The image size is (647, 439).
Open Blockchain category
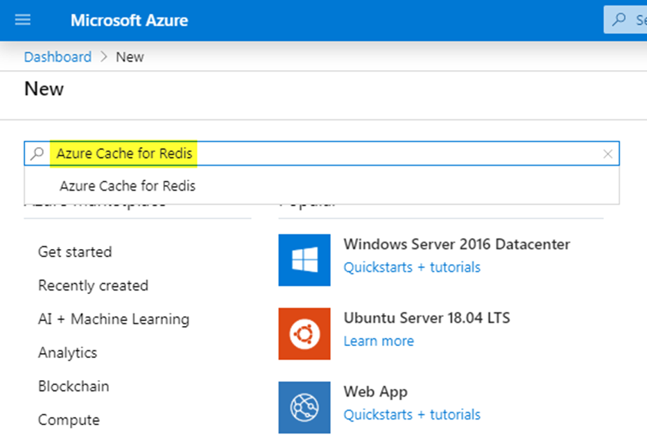click(x=74, y=386)
